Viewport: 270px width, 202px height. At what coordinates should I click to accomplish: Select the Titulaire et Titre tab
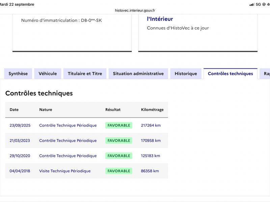tap(85, 73)
